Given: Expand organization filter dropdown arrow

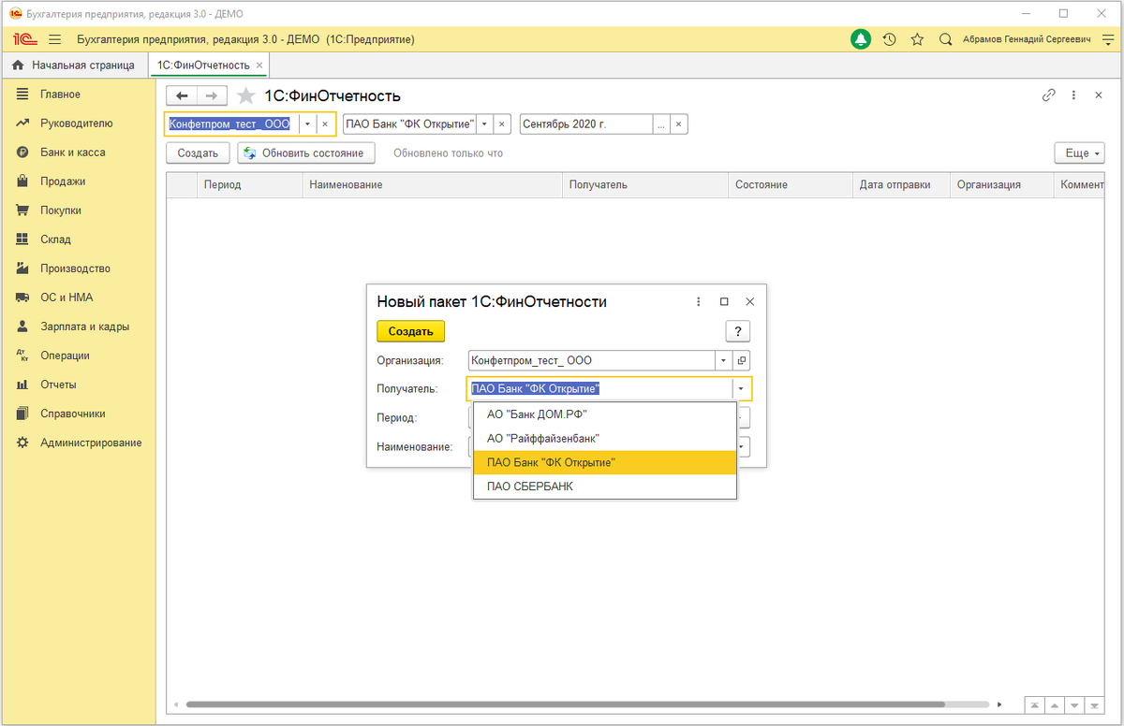Looking at the screenshot, I should click(307, 123).
